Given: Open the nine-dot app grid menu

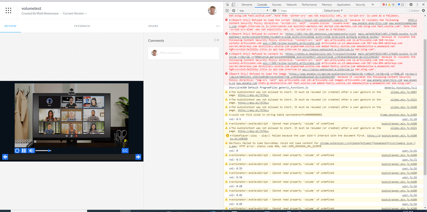Looking at the screenshot, I should [9, 11].
